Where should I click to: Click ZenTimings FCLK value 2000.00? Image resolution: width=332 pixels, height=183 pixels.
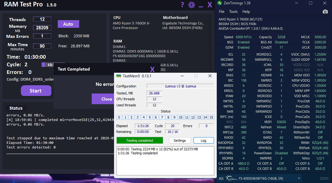coord(320,42)
